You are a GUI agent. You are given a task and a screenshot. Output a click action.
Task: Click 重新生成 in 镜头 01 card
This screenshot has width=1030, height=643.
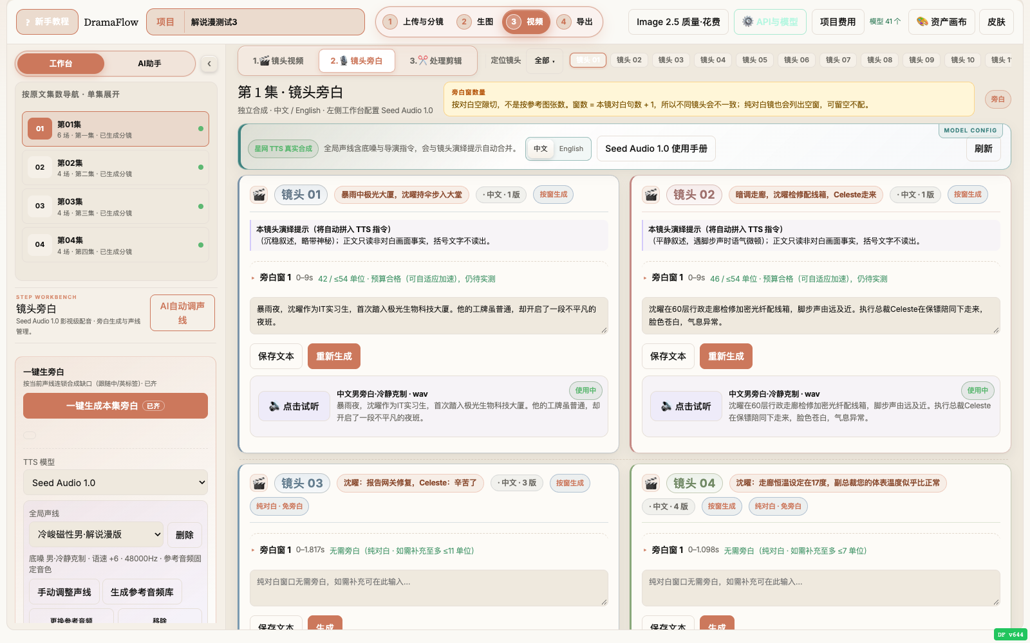click(334, 356)
